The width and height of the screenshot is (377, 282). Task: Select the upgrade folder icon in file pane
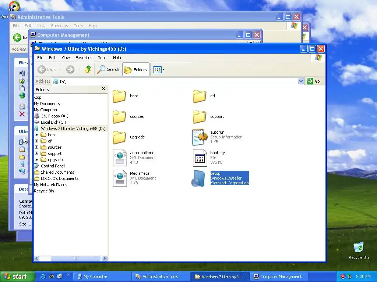point(119,137)
